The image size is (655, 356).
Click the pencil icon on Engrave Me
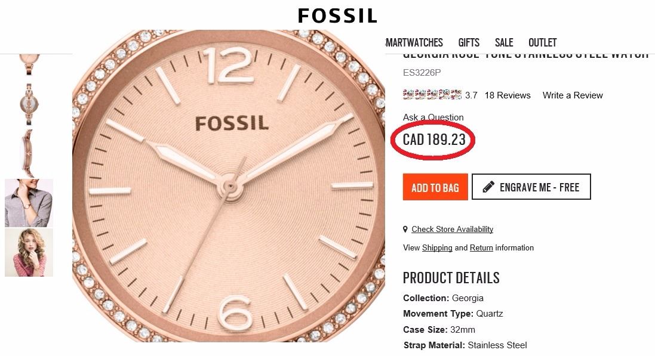click(x=488, y=187)
